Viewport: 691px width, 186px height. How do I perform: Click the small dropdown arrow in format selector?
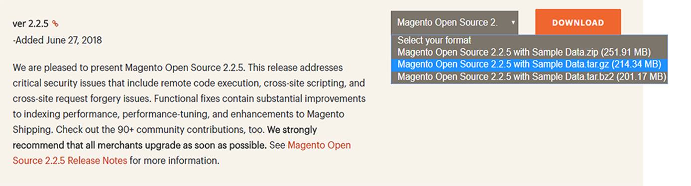pos(513,23)
